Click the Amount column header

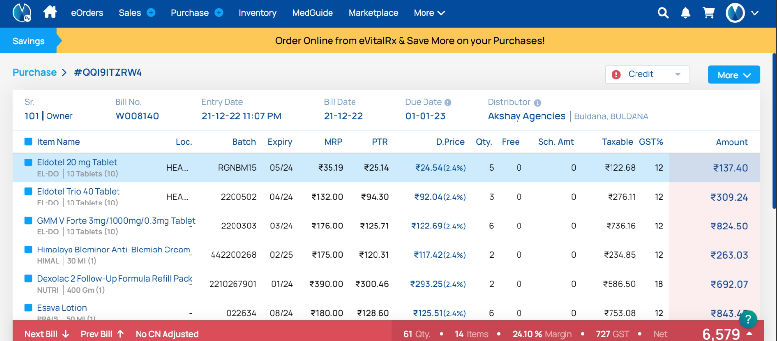731,142
